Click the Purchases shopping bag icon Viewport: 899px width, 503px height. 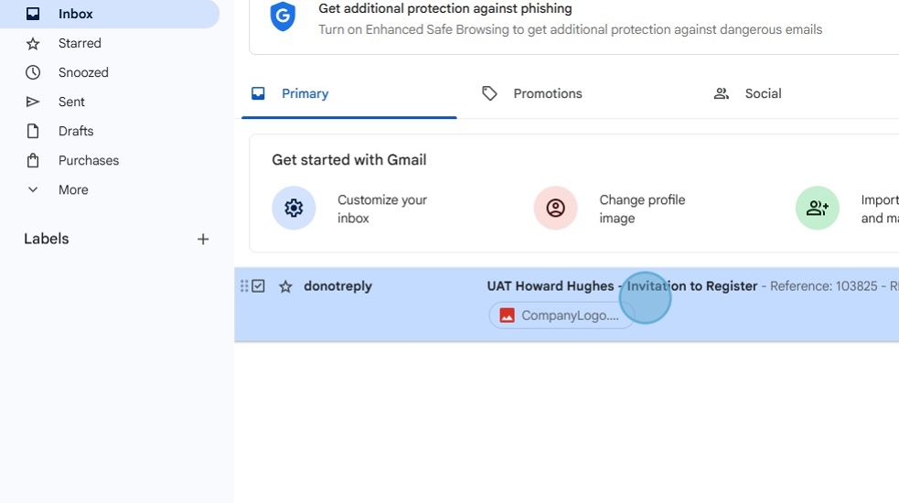pyautogui.click(x=33, y=160)
